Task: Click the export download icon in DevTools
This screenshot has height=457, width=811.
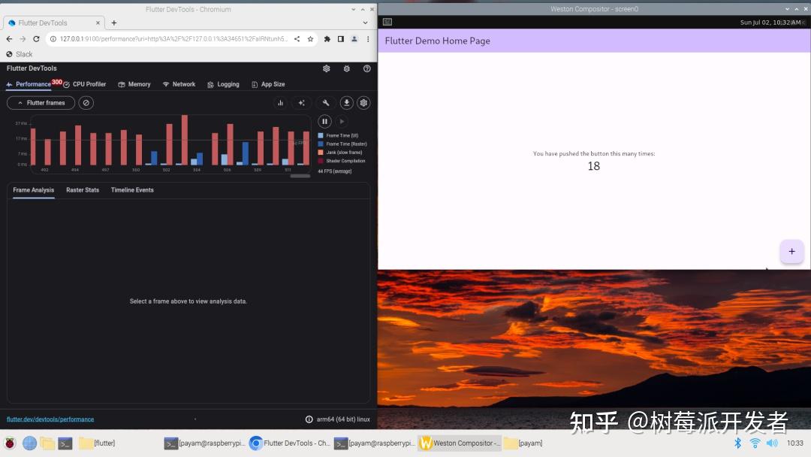Action: pos(346,103)
